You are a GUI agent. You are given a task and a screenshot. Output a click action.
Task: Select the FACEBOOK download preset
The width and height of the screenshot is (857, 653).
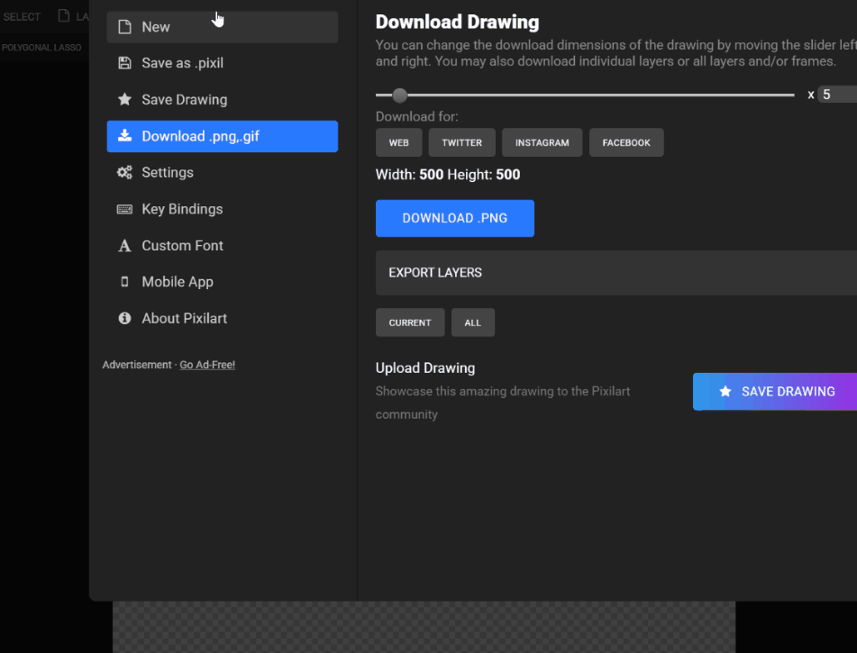point(626,142)
